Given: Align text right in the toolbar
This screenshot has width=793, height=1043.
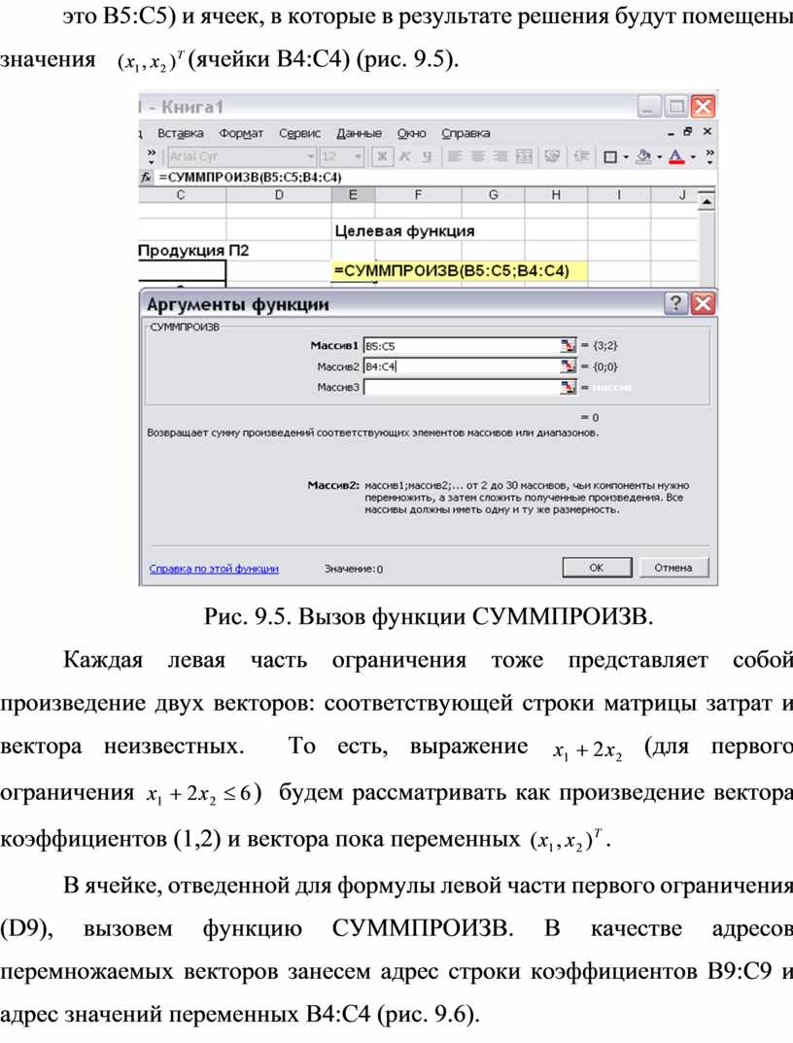Looking at the screenshot, I should tap(500, 156).
